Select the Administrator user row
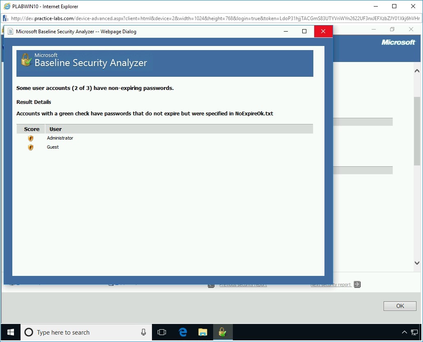The image size is (423, 342). pyautogui.click(x=165, y=138)
